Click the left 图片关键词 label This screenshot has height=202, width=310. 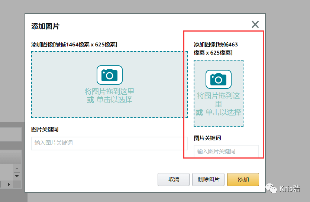[x=45, y=130]
